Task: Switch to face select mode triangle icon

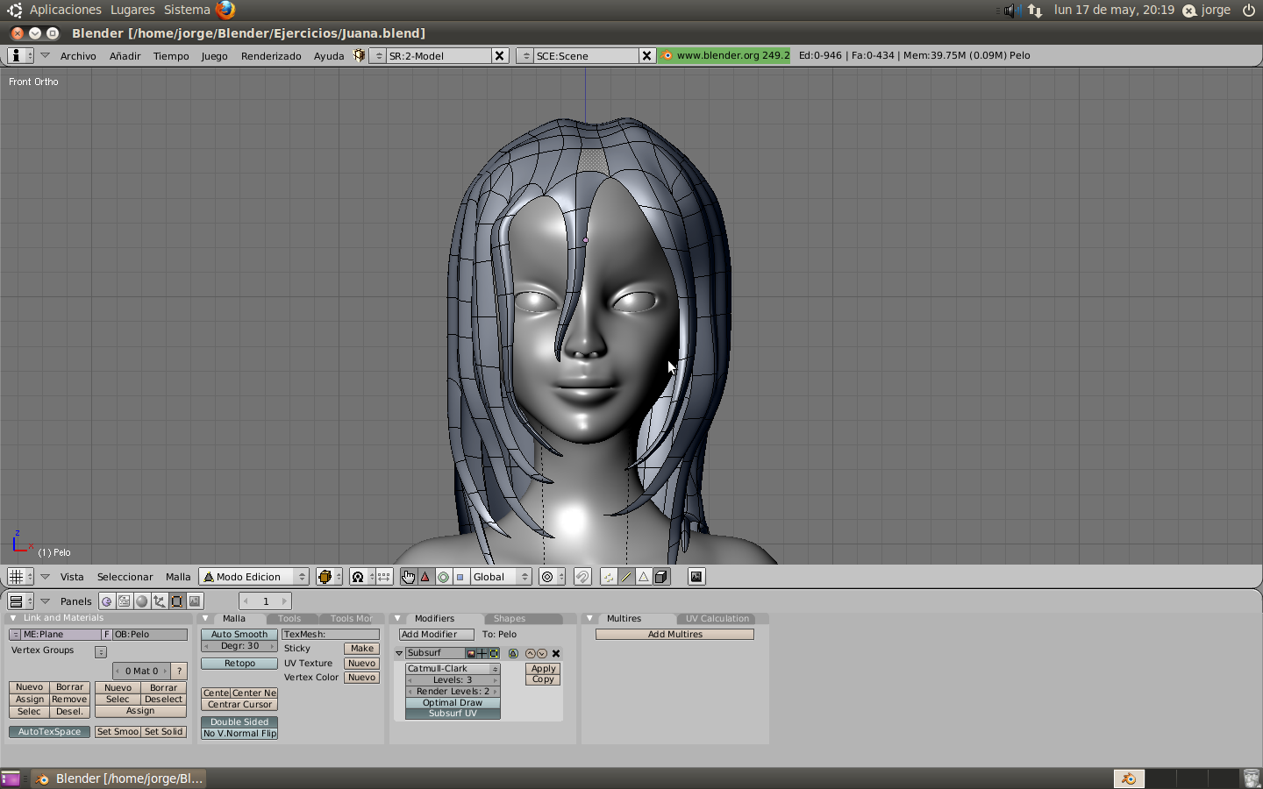Action: [643, 577]
